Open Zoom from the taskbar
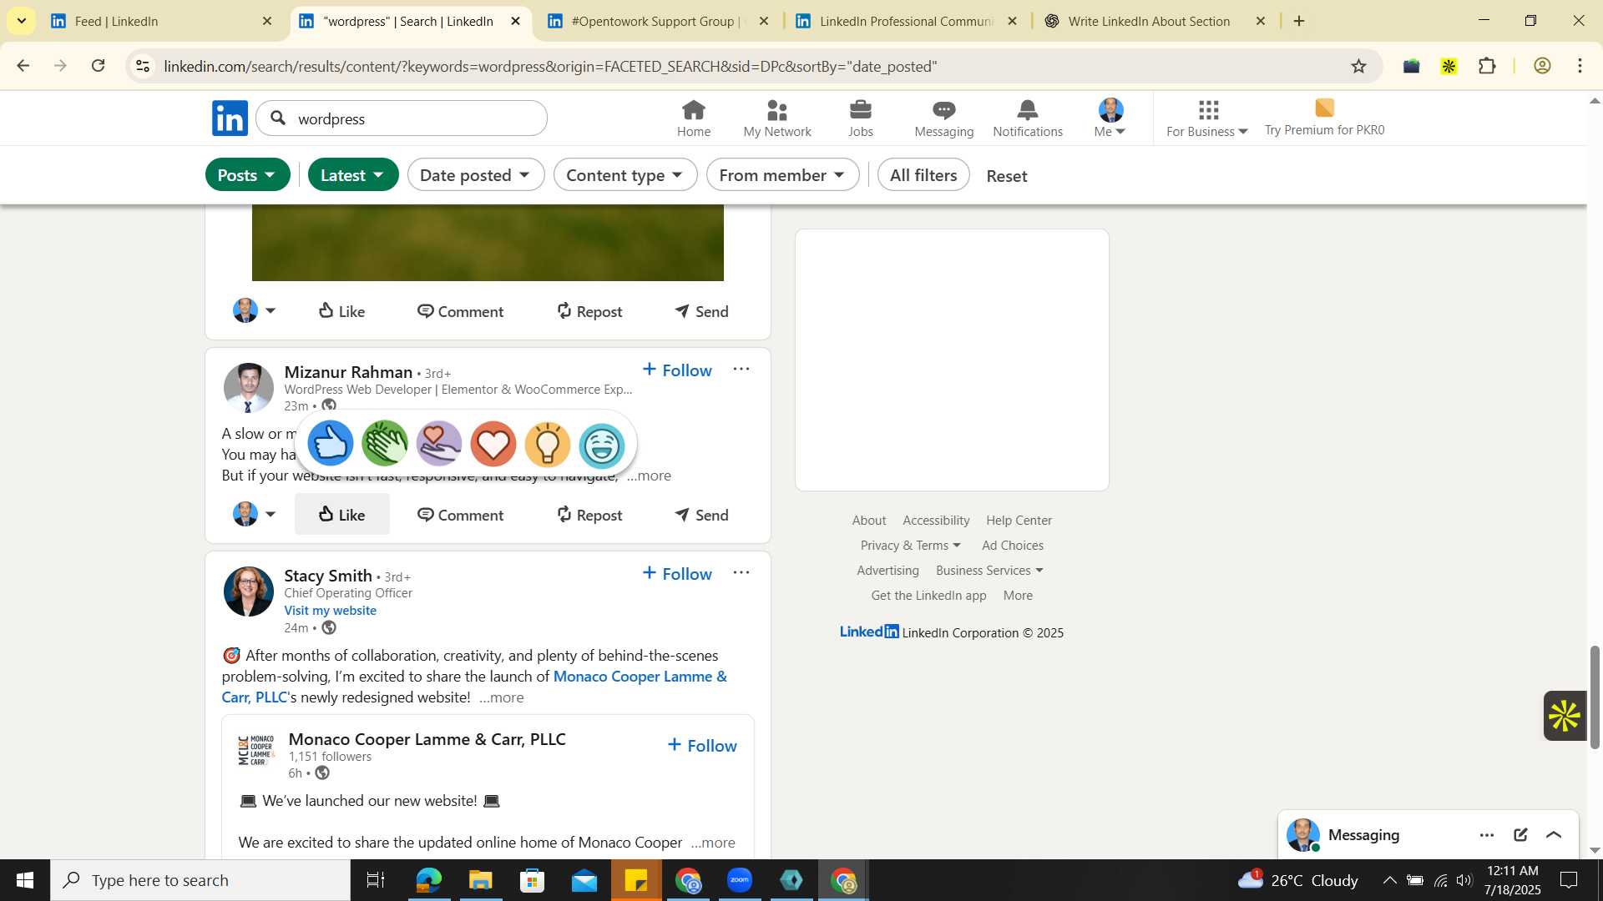 [x=740, y=880]
